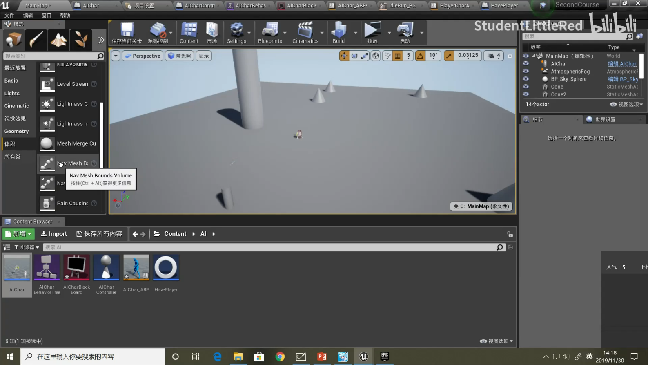The width and height of the screenshot is (648, 365).
Task: Open Window menu
Action: pyautogui.click(x=47, y=16)
